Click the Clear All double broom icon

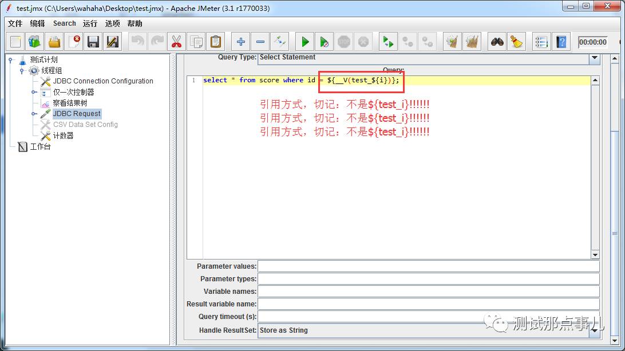pyautogui.click(x=472, y=42)
